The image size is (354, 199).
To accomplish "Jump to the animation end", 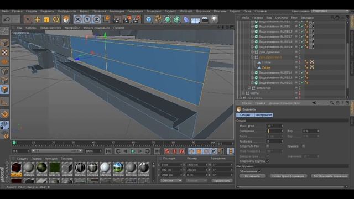I will (157, 151).
